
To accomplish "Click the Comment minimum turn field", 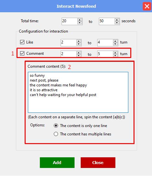I will (x=69, y=54).
